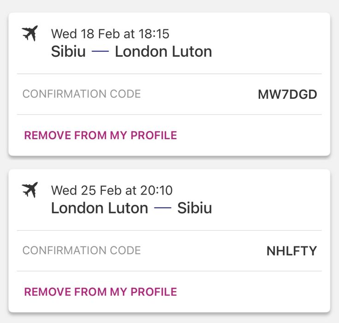
Task: Click the airplane icon on the 25 Feb flight
Action: click(x=30, y=190)
